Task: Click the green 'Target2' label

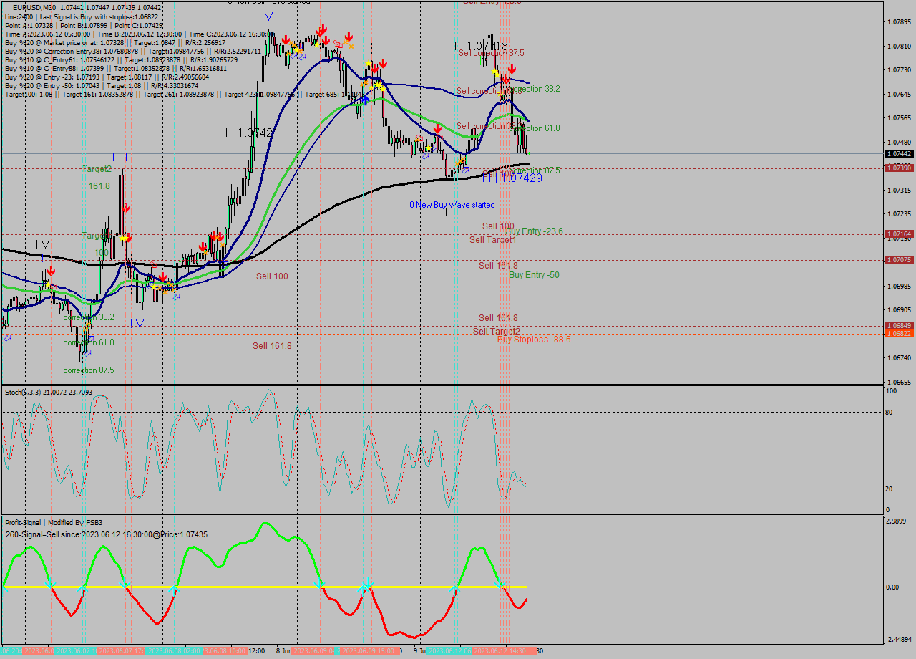Action: click(97, 169)
